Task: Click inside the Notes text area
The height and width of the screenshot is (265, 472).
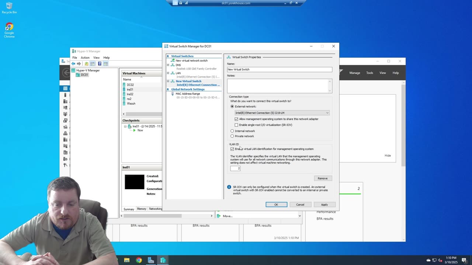Action: pyautogui.click(x=277, y=86)
